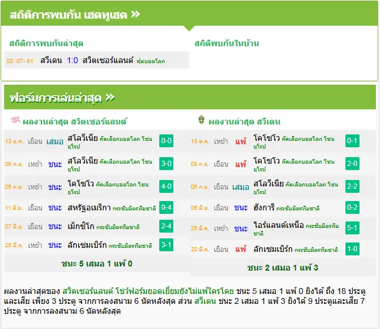Screen dimensions: 380x329
Task: Click the 3-0 score badge versus สโลวีเนีย
Action: [166, 164]
